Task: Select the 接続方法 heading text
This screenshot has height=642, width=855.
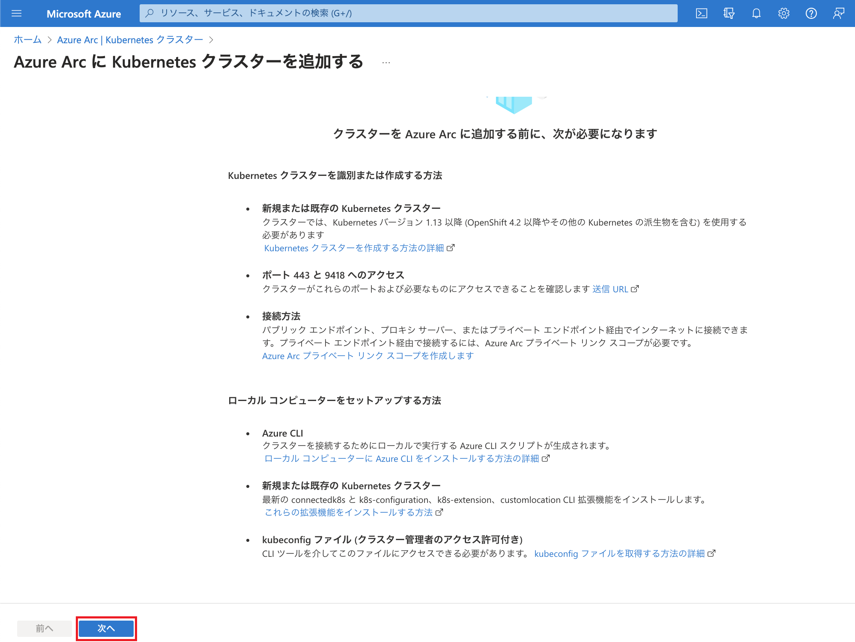Action: [x=281, y=316]
